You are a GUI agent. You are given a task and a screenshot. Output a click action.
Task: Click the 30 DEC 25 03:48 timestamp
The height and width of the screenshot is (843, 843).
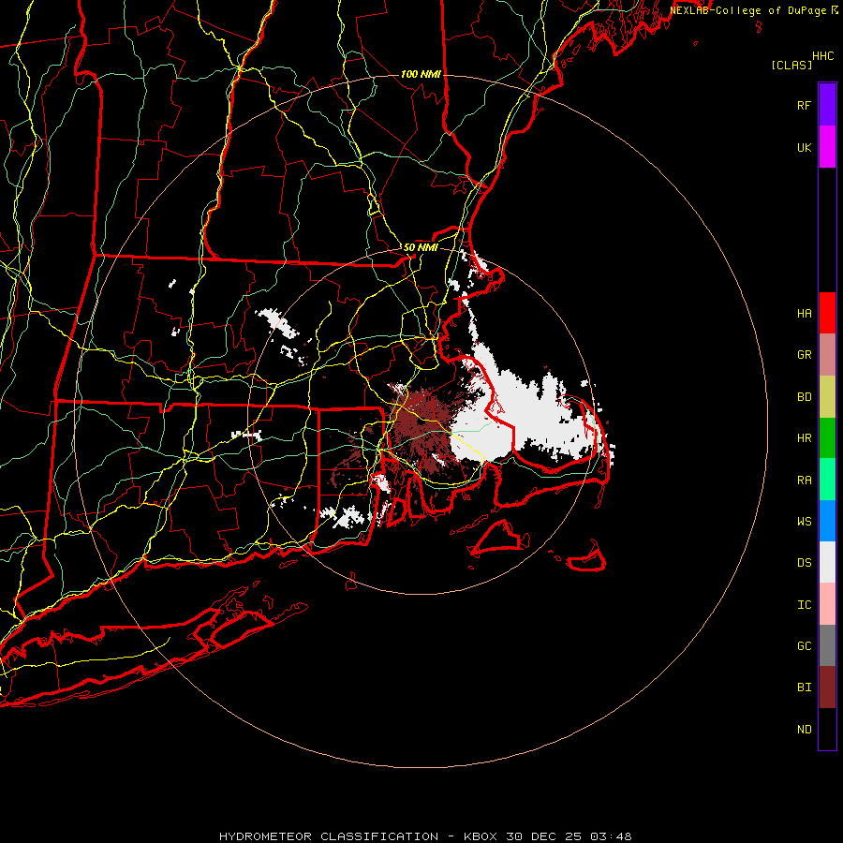click(x=569, y=836)
